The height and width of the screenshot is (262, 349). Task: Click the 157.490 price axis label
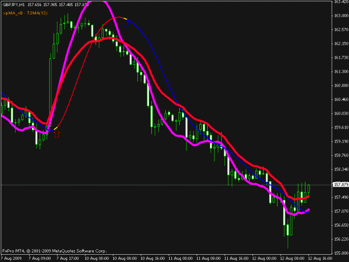point(341,197)
